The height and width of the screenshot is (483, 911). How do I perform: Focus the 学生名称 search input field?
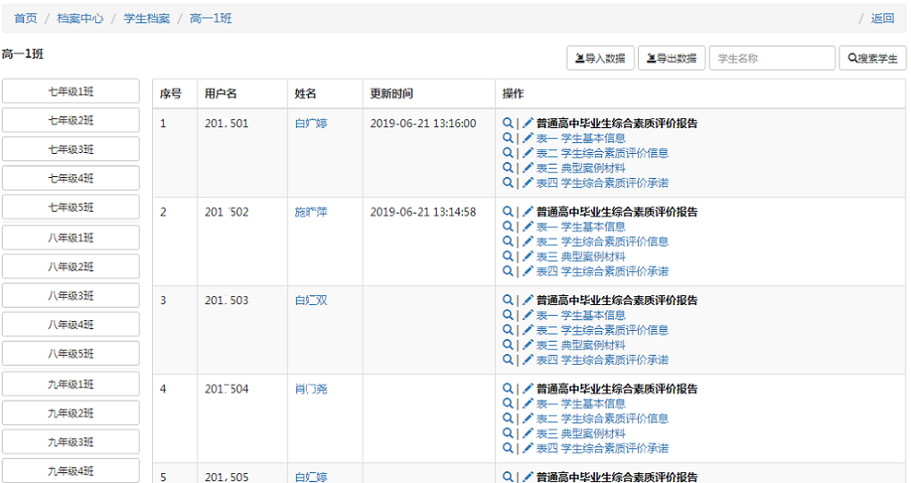click(771, 58)
